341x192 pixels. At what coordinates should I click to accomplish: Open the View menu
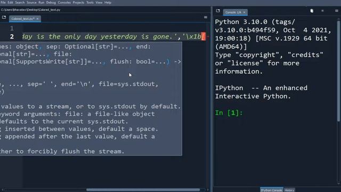coord(99,3)
